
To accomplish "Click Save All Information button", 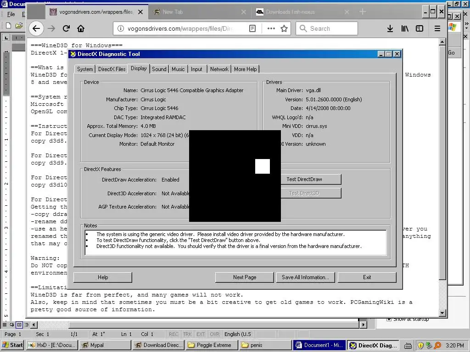I will click(305, 277).
